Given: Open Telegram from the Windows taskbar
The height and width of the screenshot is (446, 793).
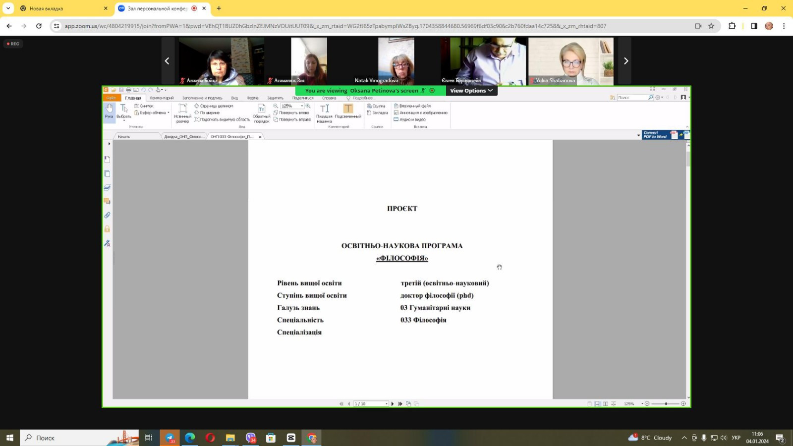Looking at the screenshot, I should pyautogui.click(x=170, y=438).
